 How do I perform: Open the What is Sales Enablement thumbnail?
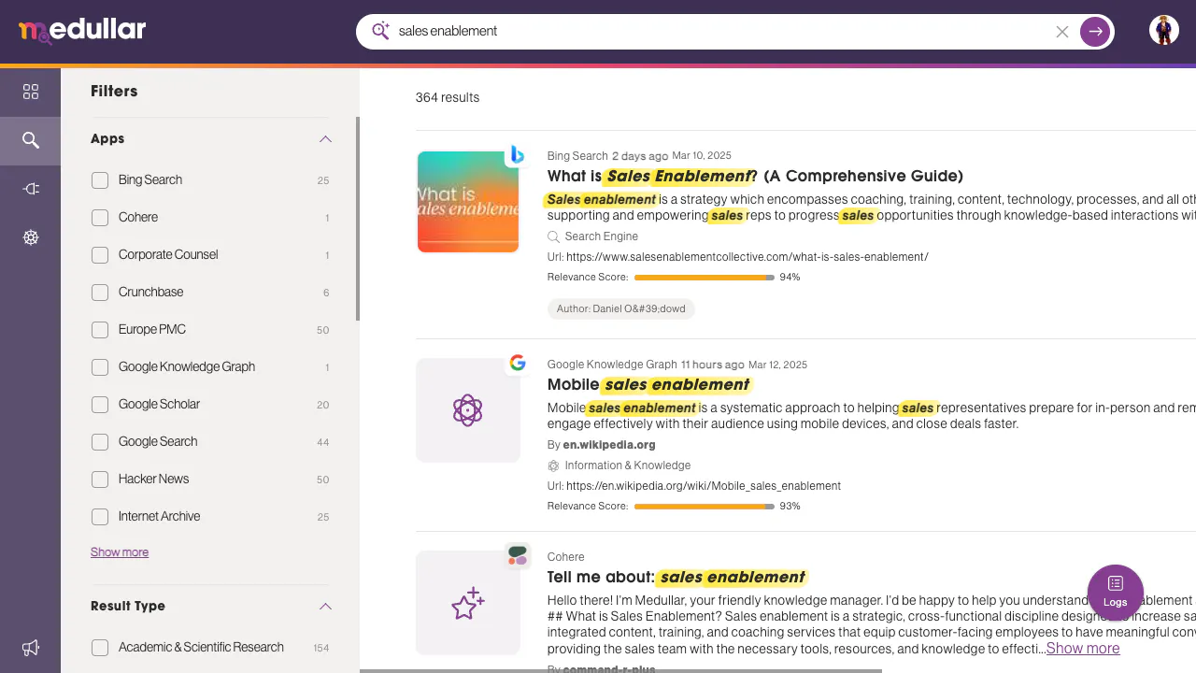[468, 202]
